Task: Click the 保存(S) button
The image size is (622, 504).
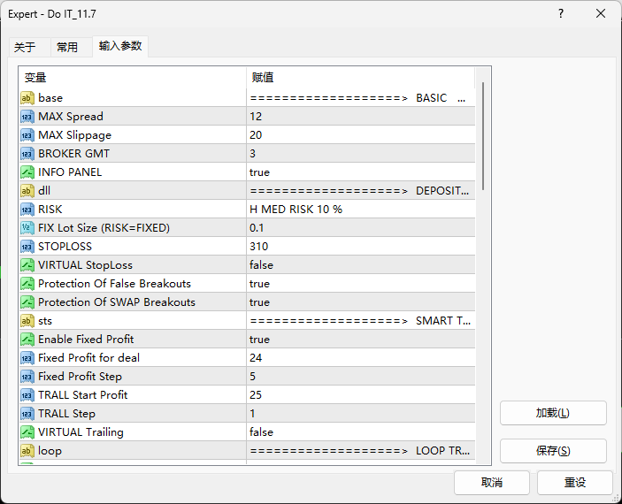Action: [553, 450]
